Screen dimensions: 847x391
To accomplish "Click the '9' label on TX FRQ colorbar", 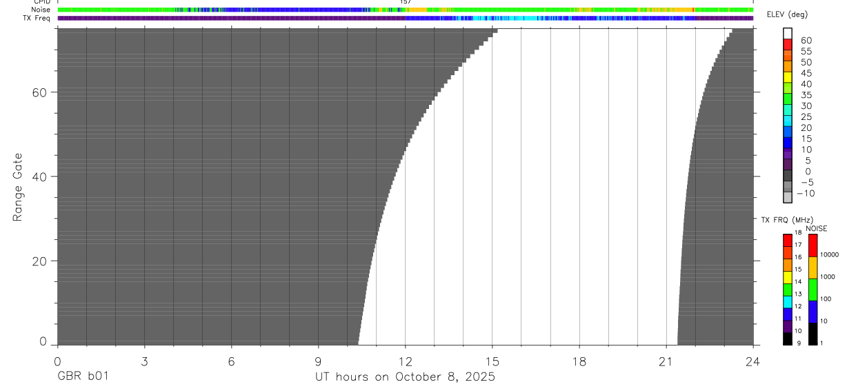I will pyautogui.click(x=797, y=343).
